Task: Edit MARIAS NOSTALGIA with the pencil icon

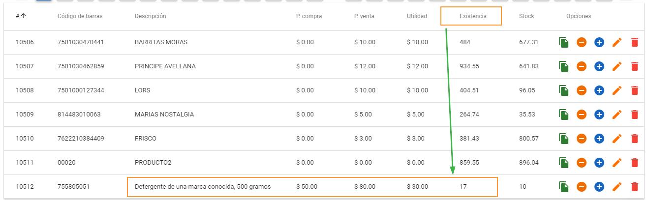Action: tap(617, 114)
